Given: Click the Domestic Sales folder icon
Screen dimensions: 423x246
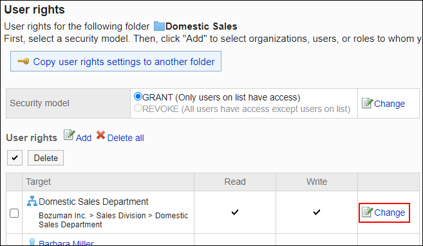Looking at the screenshot, I should tap(159, 26).
